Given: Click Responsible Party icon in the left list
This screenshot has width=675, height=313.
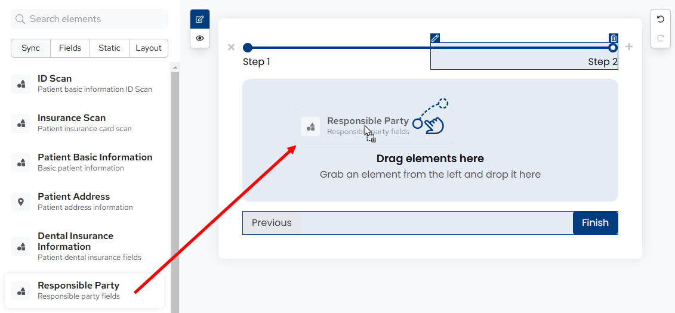Looking at the screenshot, I should 21,291.
